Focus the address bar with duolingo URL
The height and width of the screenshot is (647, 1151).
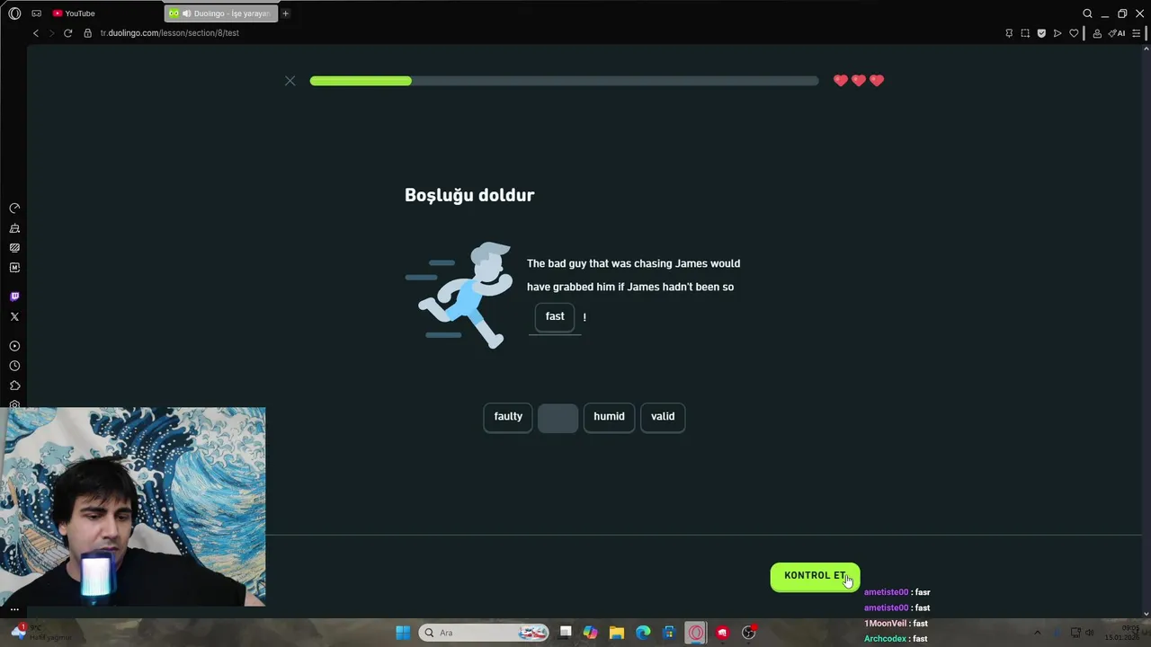[x=169, y=33]
